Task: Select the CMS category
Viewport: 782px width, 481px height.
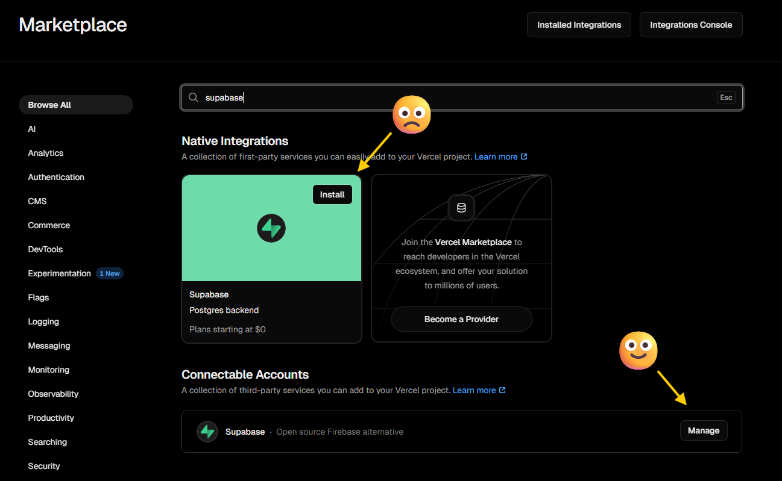Action: pos(37,201)
